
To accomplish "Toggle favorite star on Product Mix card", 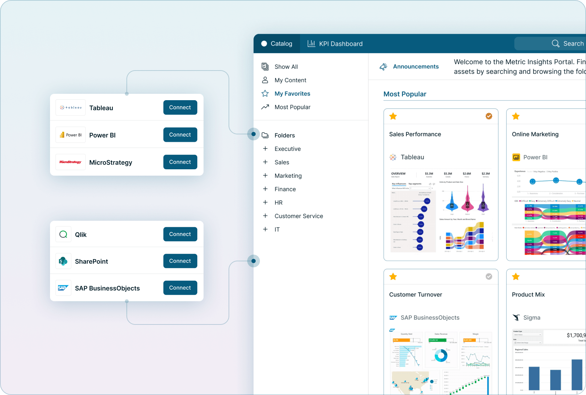I will point(516,276).
